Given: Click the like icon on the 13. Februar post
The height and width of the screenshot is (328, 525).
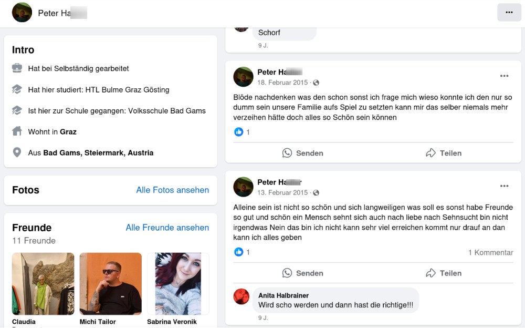Looking at the screenshot, I should (x=239, y=252).
